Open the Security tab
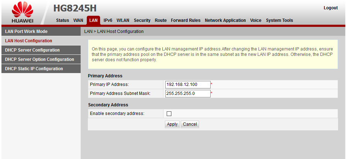Screen dimensions: 346x159 pyautogui.click(x=142, y=20)
